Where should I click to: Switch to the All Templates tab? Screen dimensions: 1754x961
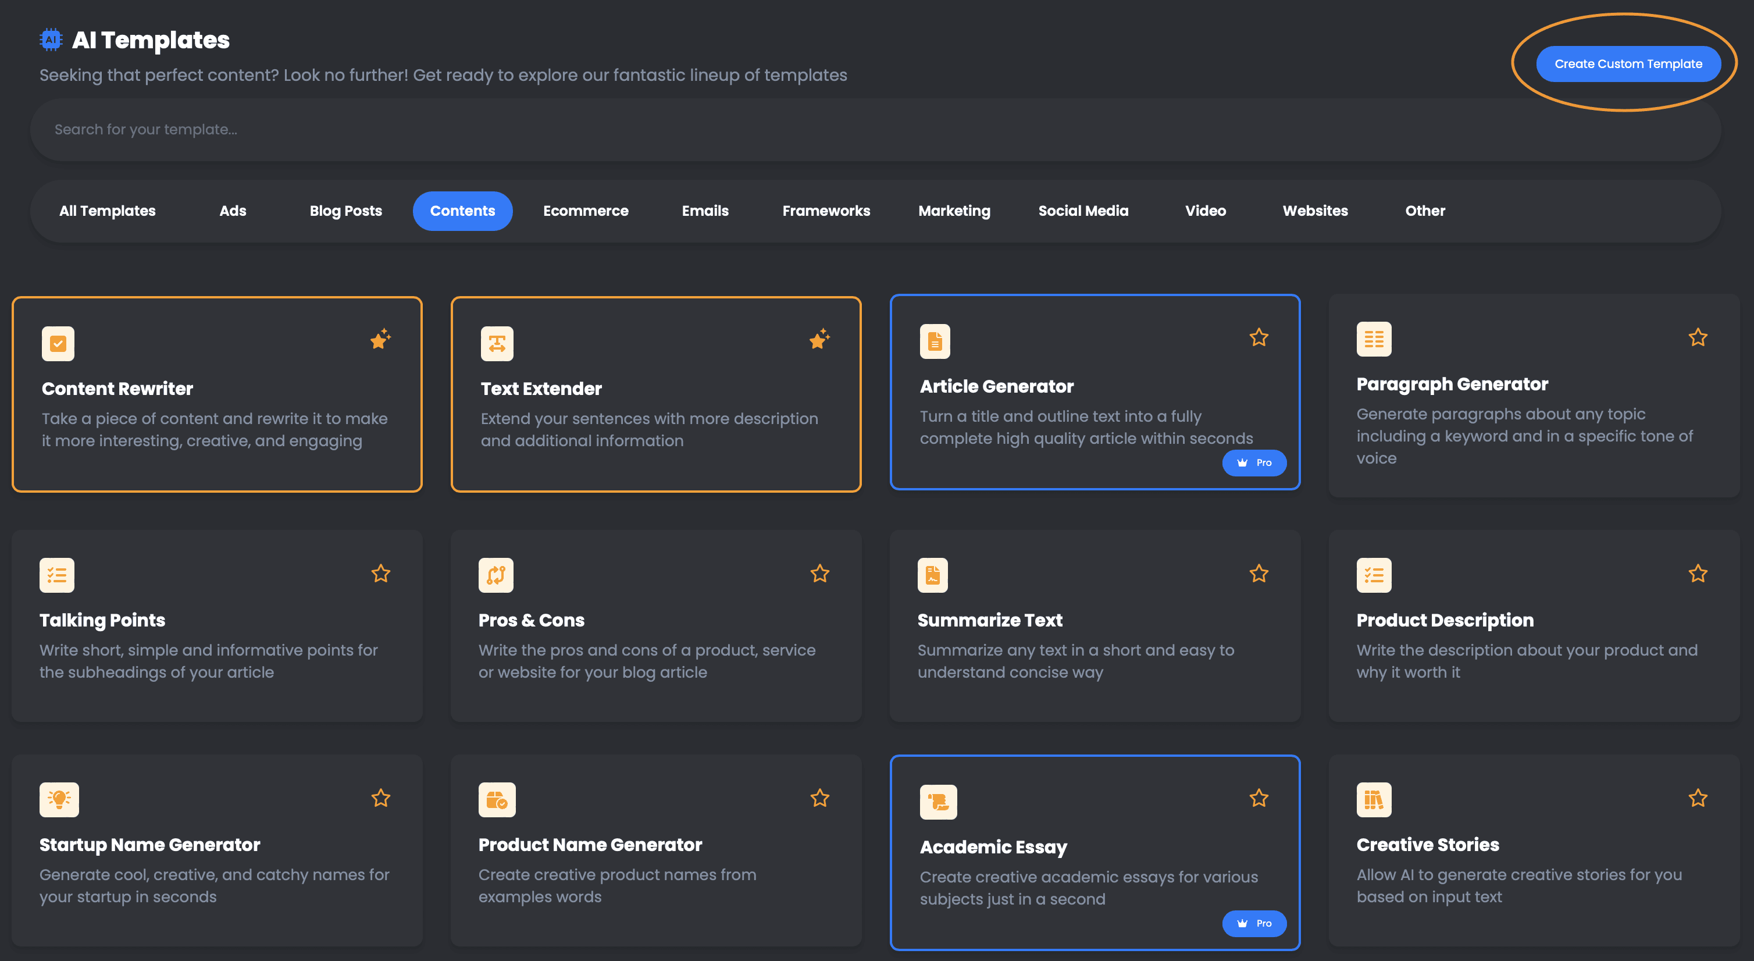[x=108, y=211]
